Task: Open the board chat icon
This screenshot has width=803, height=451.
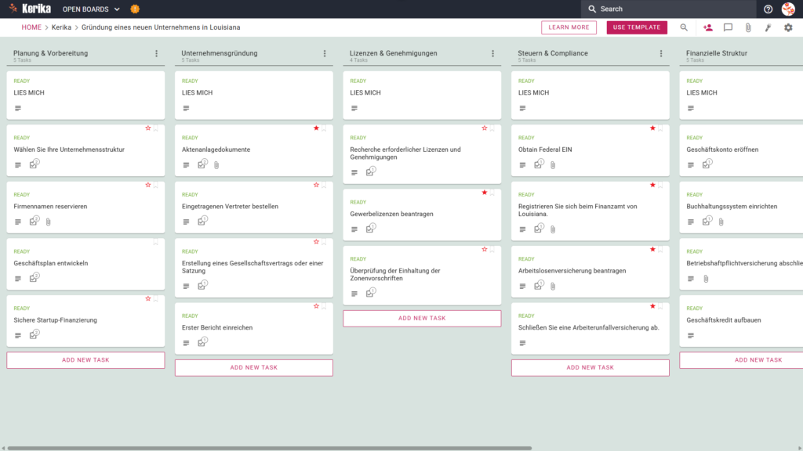Action: pos(728,27)
